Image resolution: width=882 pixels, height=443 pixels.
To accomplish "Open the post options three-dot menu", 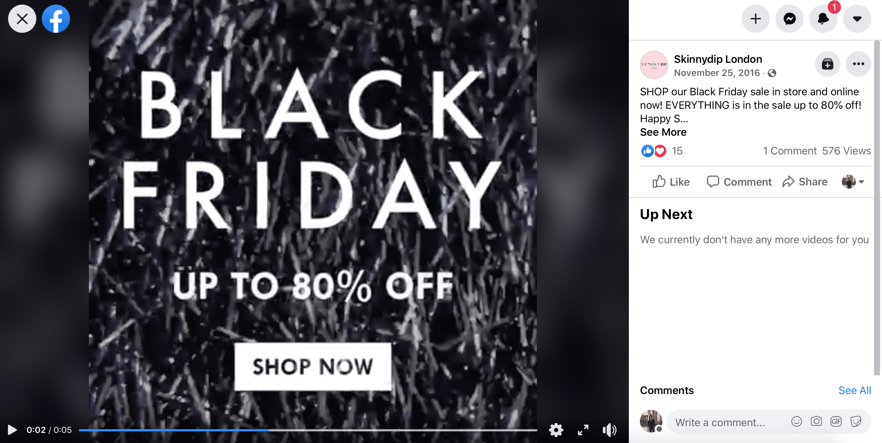I will 858,64.
